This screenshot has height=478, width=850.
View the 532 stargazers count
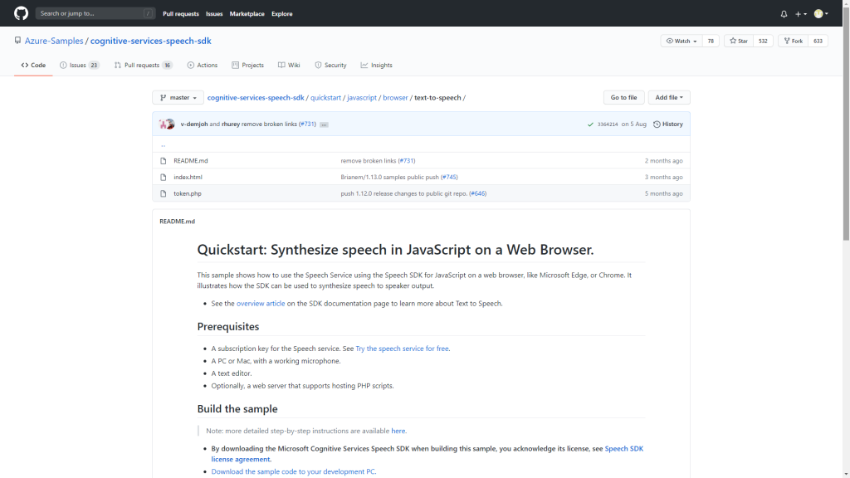click(763, 41)
